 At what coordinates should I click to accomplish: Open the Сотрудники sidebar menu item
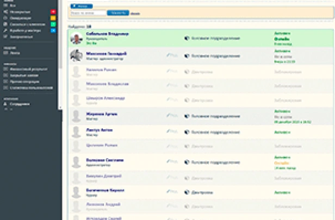20,103
